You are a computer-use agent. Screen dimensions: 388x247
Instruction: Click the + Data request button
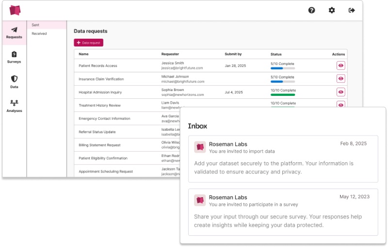[89, 43]
